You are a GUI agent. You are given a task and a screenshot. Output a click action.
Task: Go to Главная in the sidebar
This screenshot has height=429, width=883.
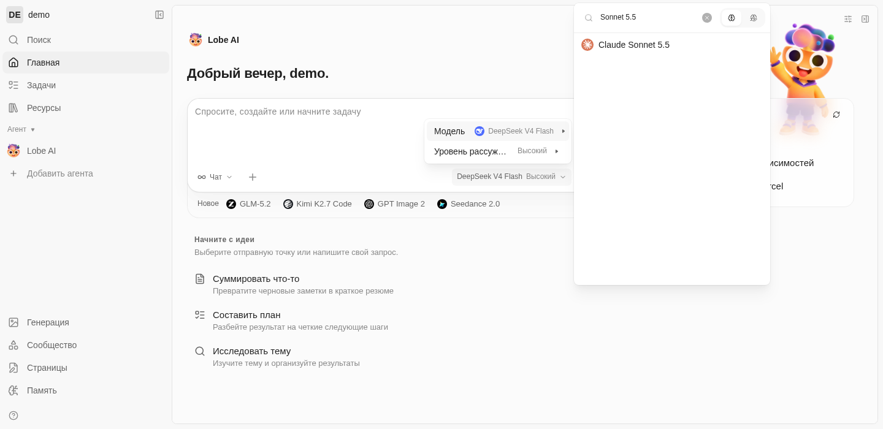coord(86,63)
